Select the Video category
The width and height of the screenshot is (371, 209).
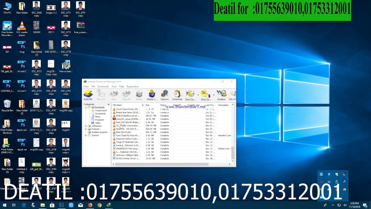tap(98, 123)
